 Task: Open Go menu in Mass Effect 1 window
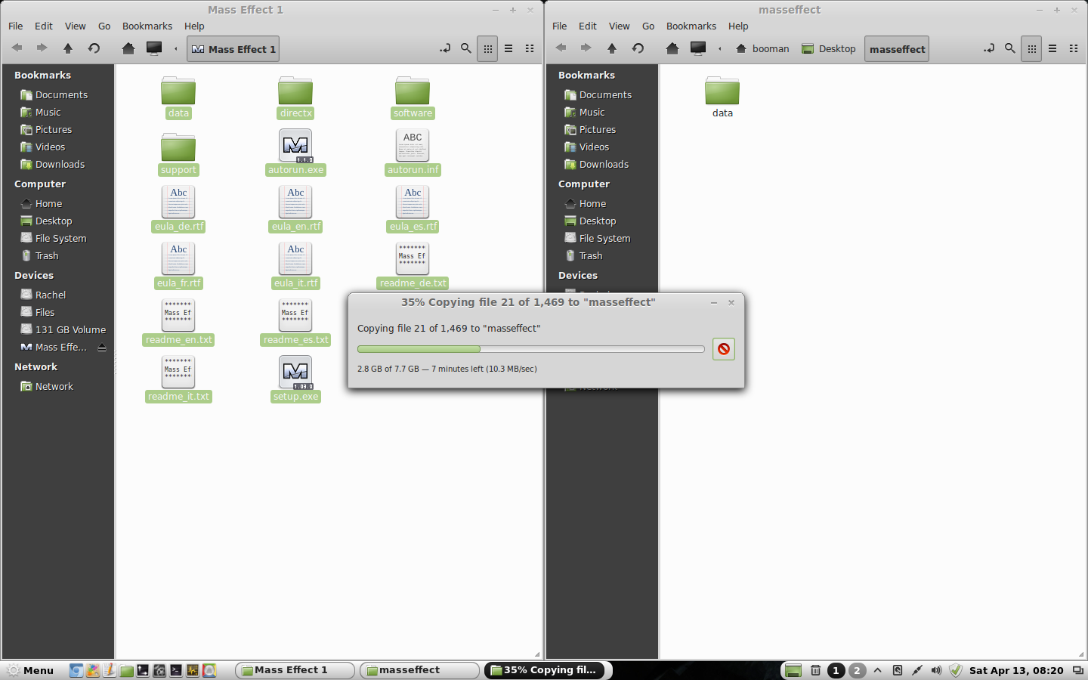104,26
